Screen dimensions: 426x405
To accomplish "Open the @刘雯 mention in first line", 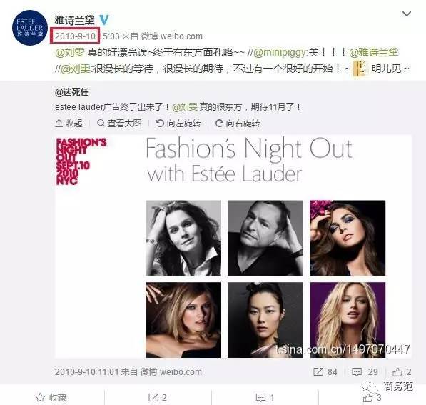I will coord(70,52).
